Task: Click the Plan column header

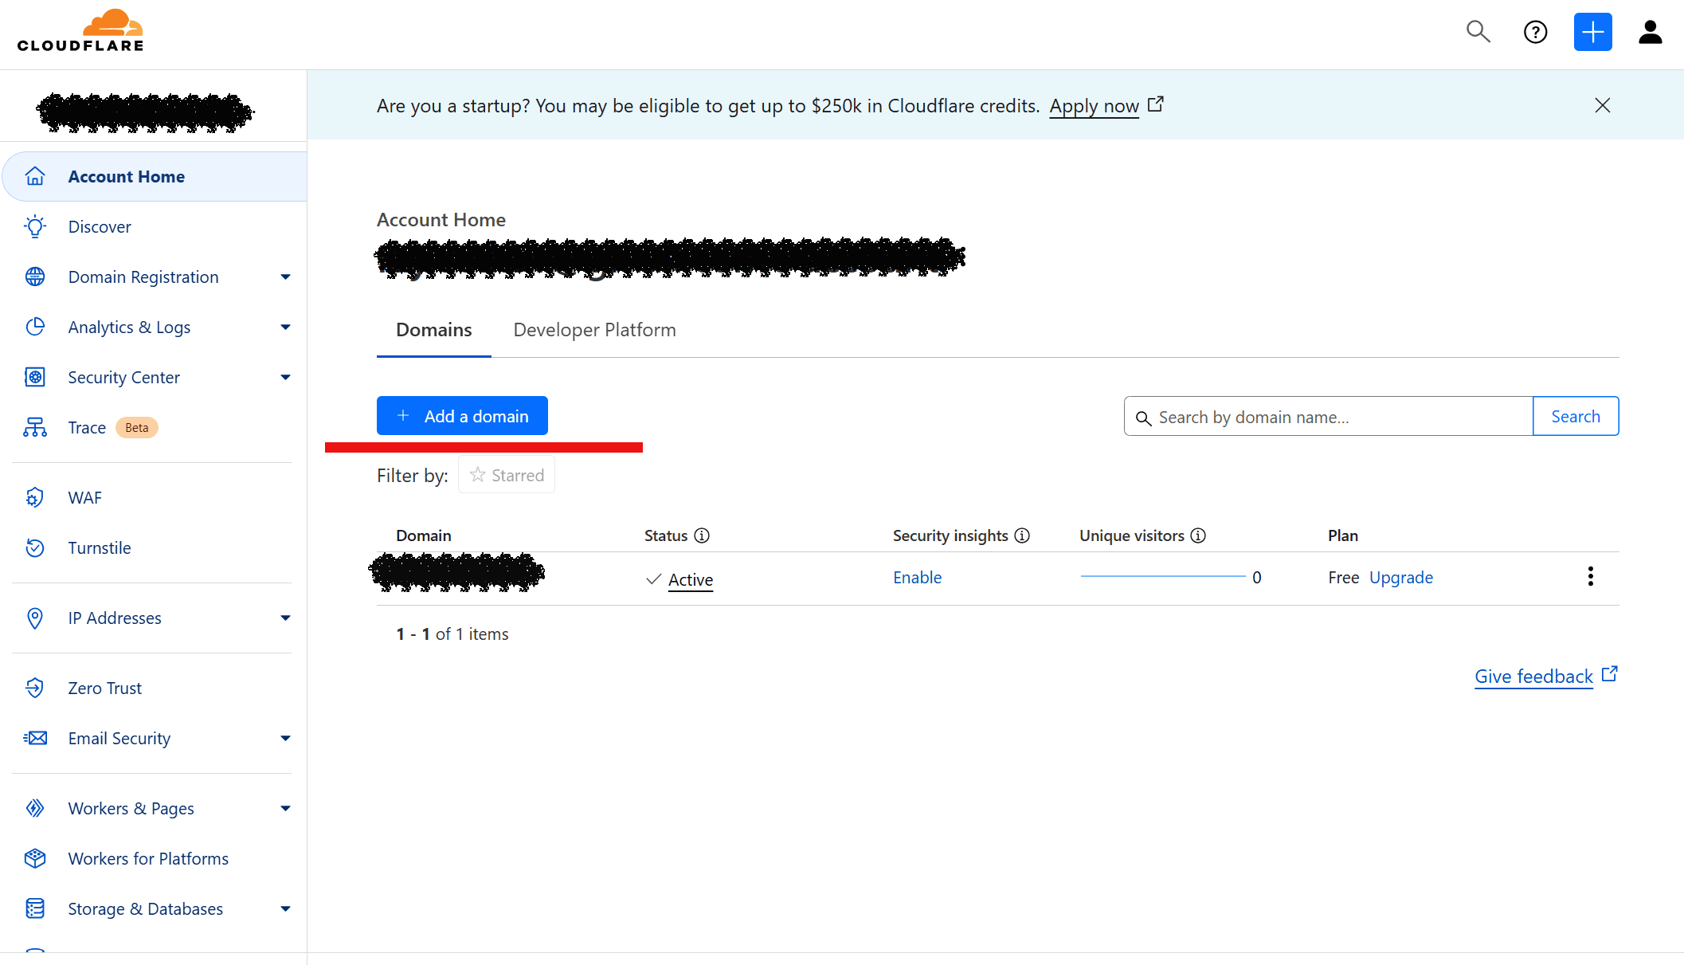Action: point(1343,535)
